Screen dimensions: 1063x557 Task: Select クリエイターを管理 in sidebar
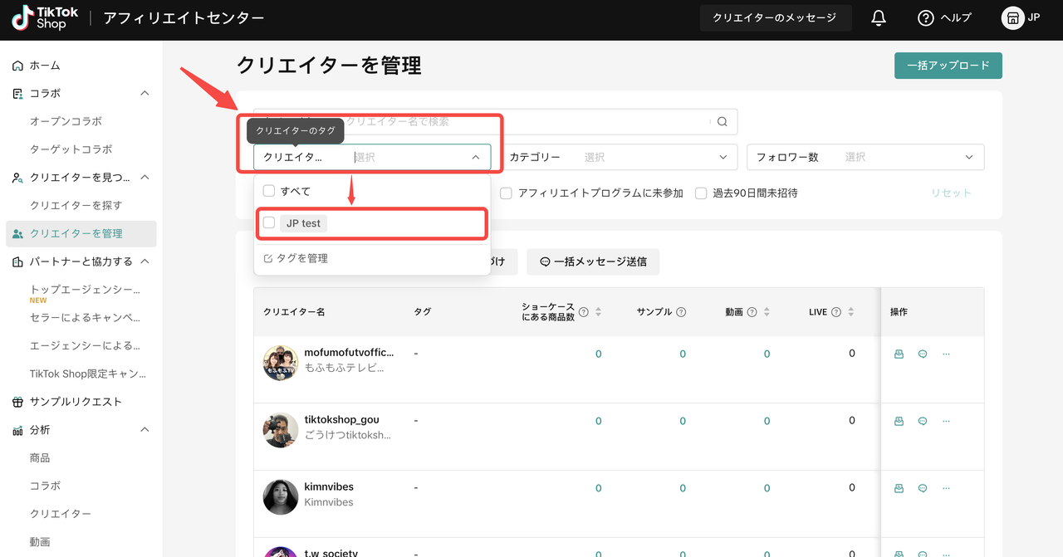[81, 233]
